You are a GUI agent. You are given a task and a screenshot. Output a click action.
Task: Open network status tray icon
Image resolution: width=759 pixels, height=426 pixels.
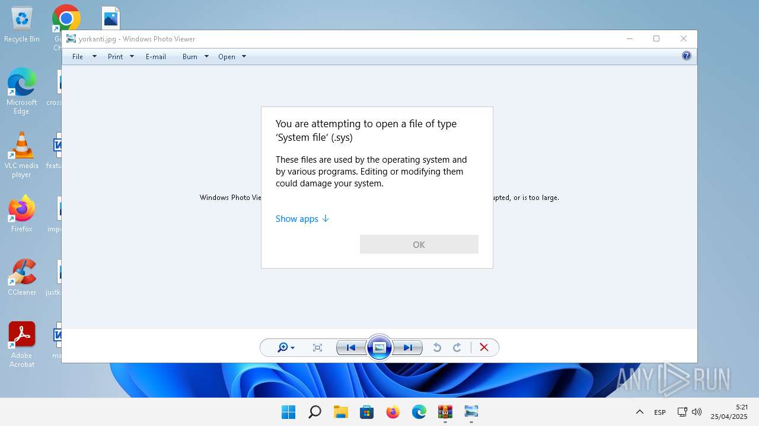[x=683, y=412]
